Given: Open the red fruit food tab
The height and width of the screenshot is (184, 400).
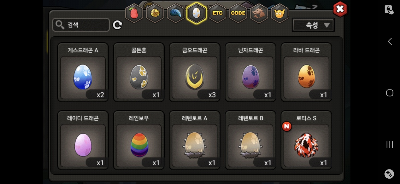Looking at the screenshot, I should (x=134, y=13).
